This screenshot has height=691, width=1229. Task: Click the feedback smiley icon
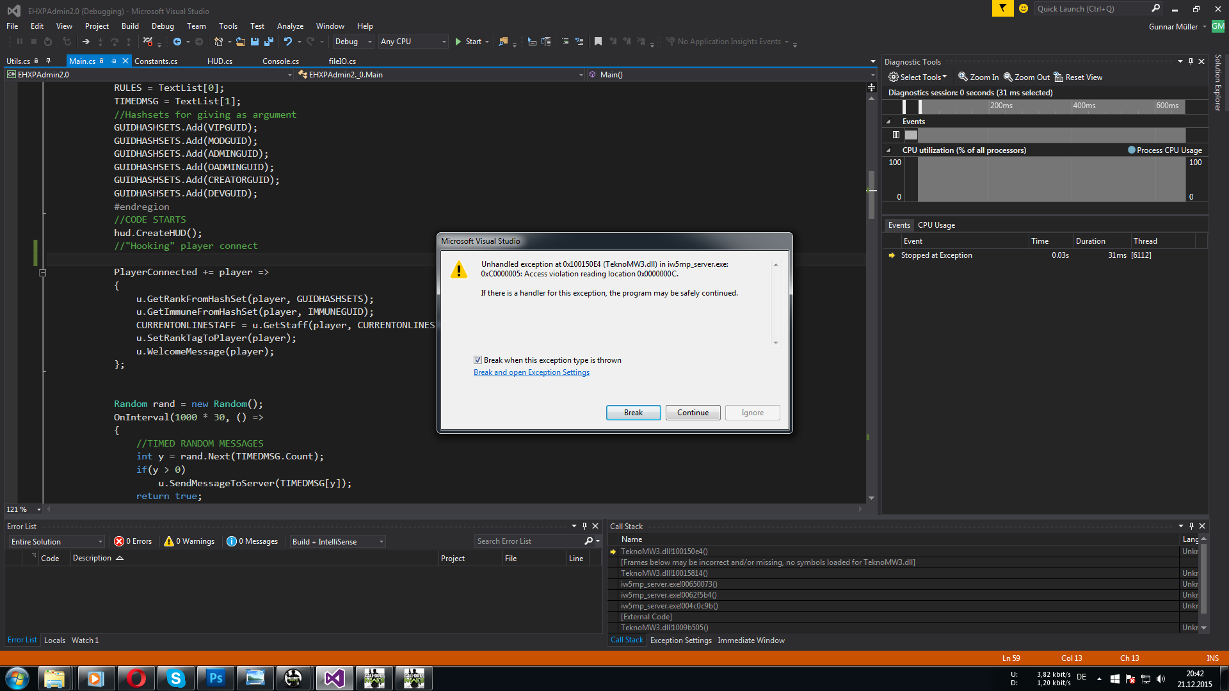click(1024, 9)
